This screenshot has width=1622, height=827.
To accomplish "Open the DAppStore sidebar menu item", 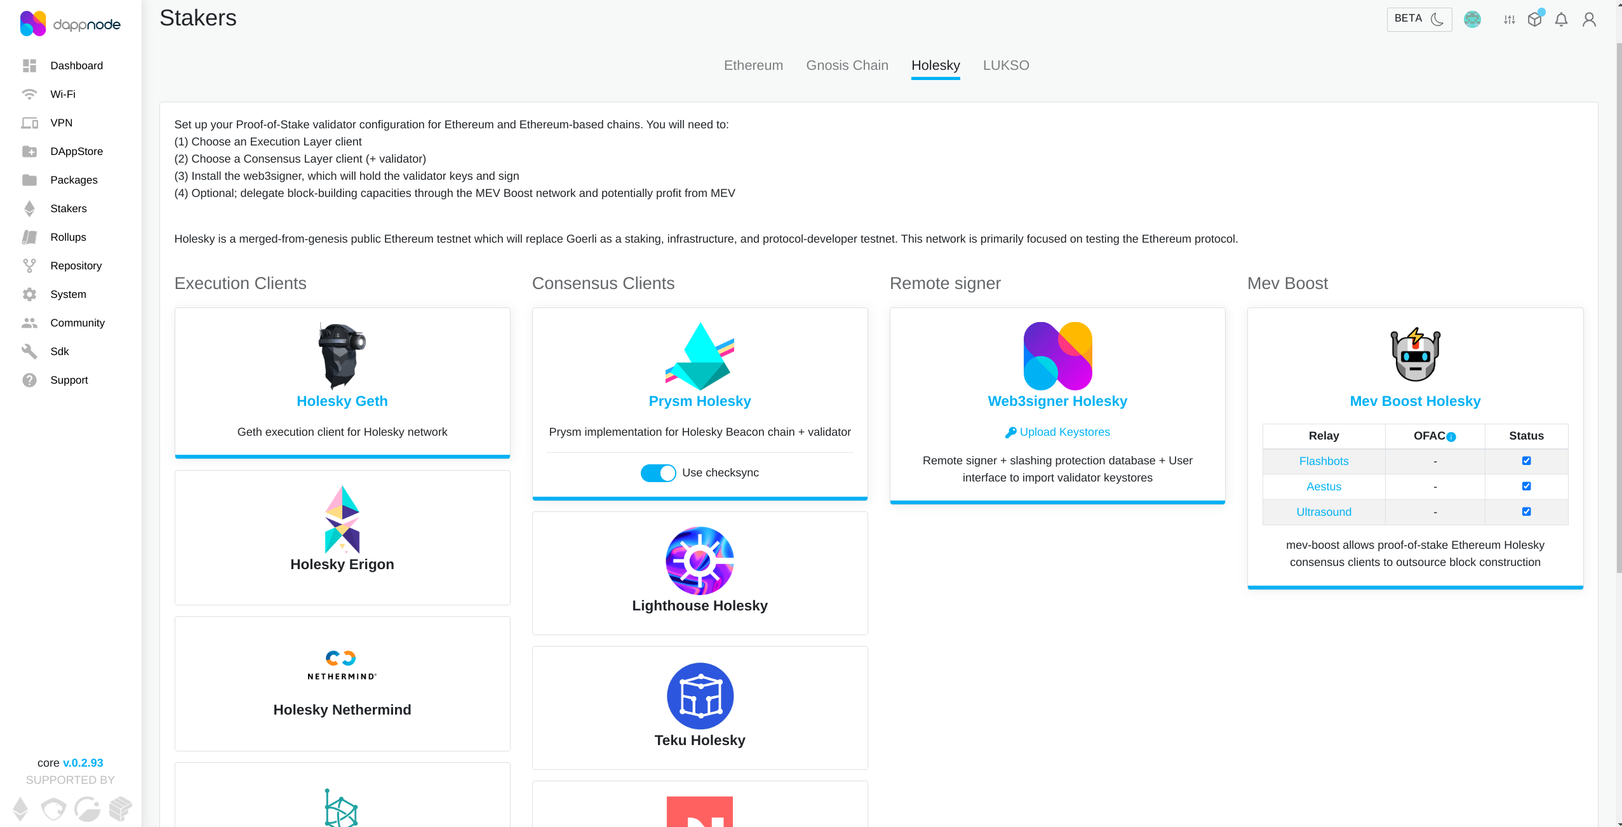I will click(76, 151).
